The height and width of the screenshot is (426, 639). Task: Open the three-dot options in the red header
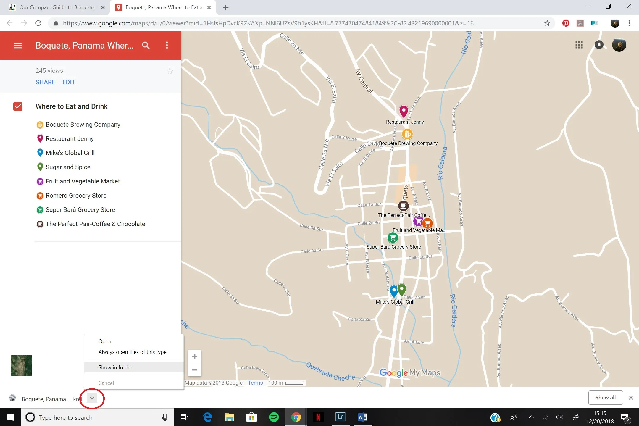pos(167,45)
